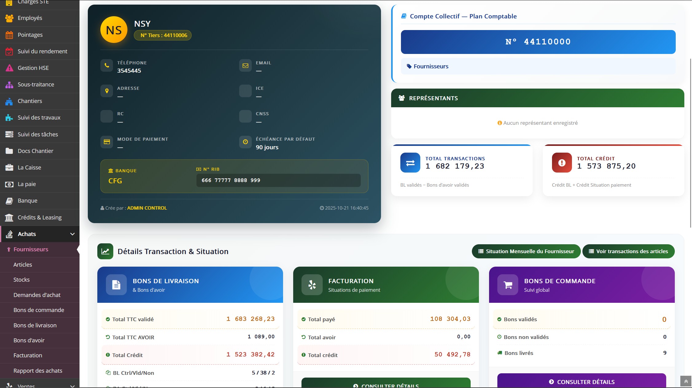Screen dimensions: 692x388
Task: Click the Total Transactions exchange icon
Action: 410,163
